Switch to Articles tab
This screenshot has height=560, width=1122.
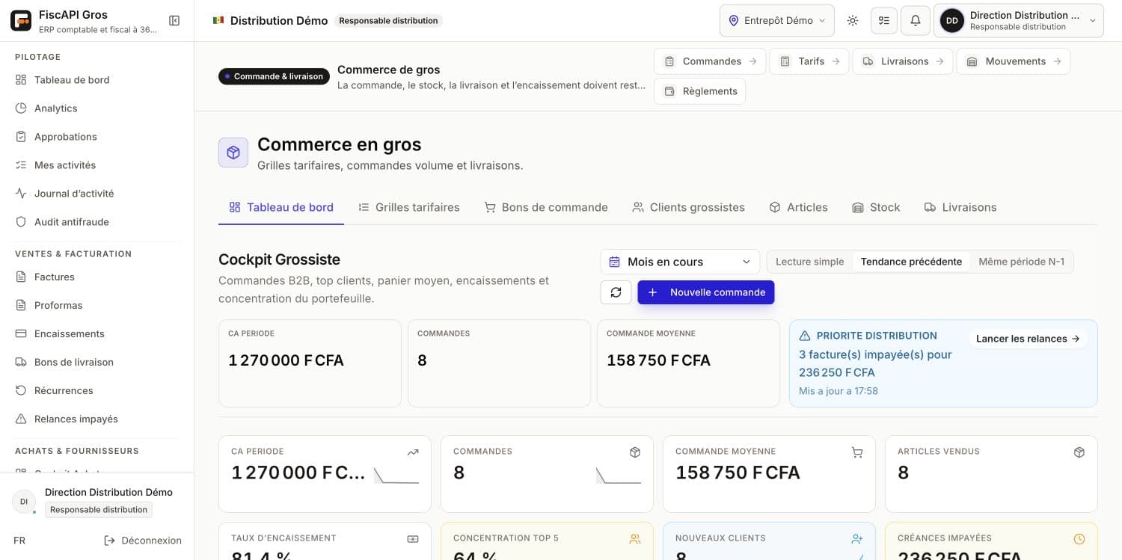[x=798, y=207]
